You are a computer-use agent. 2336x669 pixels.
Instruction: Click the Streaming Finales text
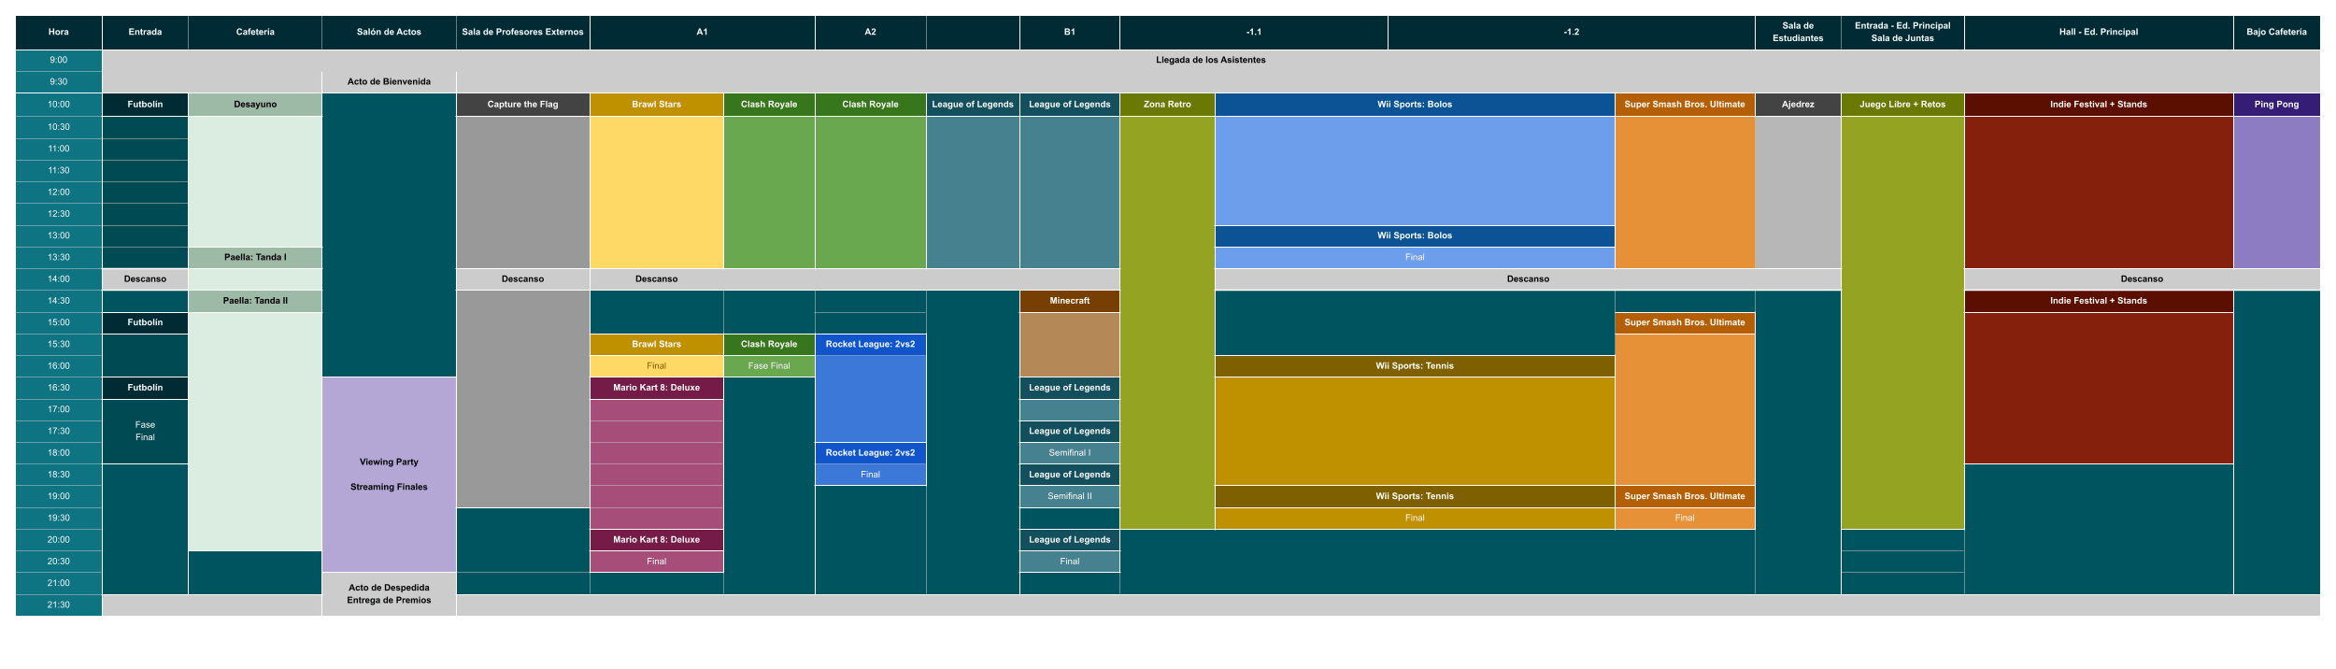(389, 487)
